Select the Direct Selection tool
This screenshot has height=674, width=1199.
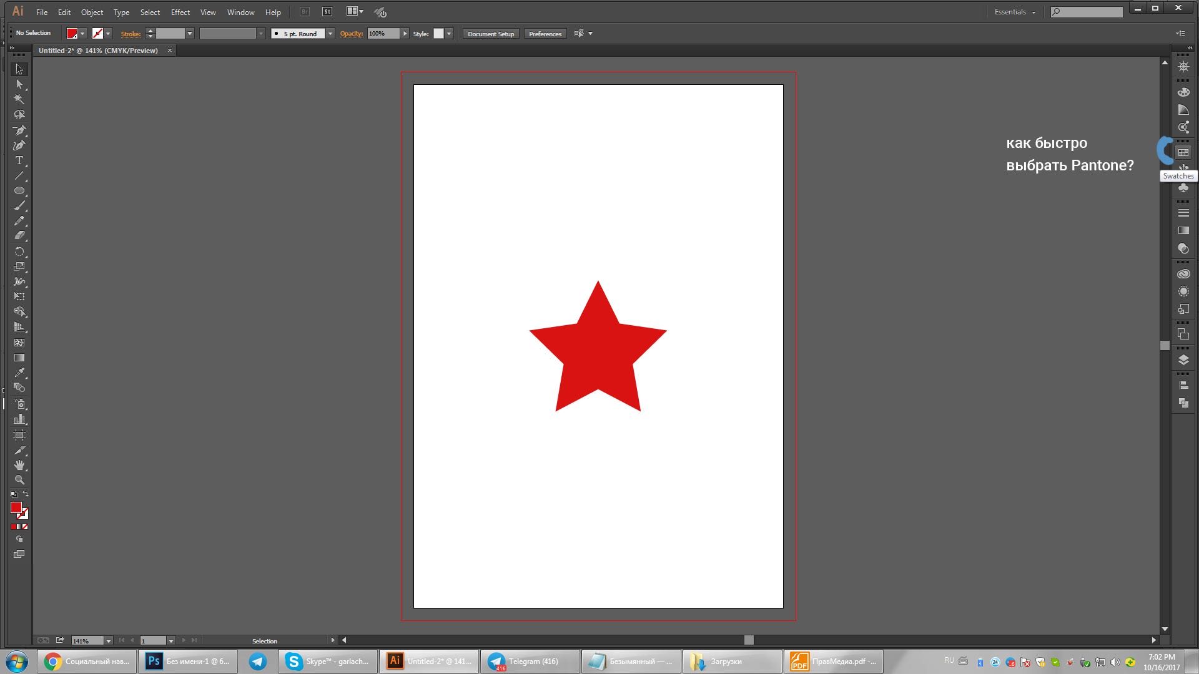[19, 84]
